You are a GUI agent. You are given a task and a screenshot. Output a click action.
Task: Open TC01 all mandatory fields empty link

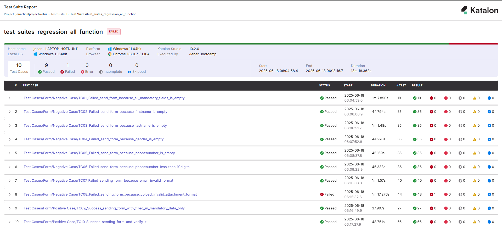[104, 98]
